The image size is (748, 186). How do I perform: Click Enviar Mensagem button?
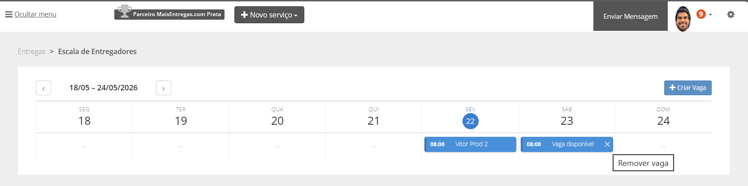pyautogui.click(x=631, y=16)
